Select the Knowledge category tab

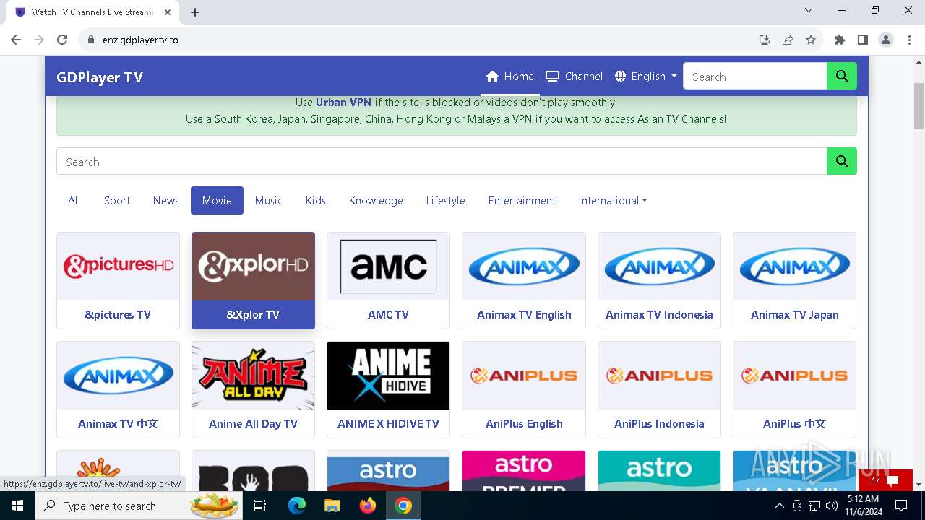tap(376, 201)
